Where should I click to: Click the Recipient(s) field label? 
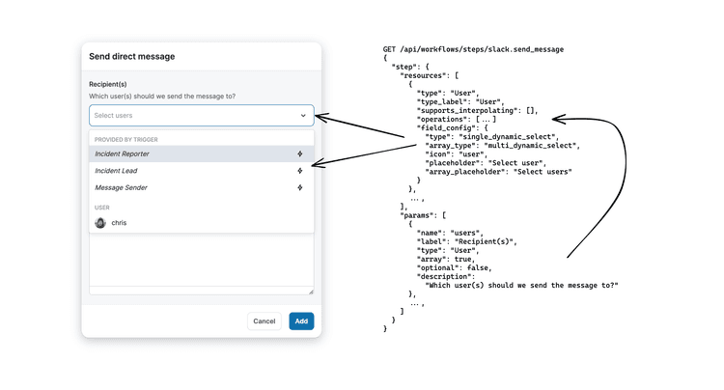coord(107,84)
